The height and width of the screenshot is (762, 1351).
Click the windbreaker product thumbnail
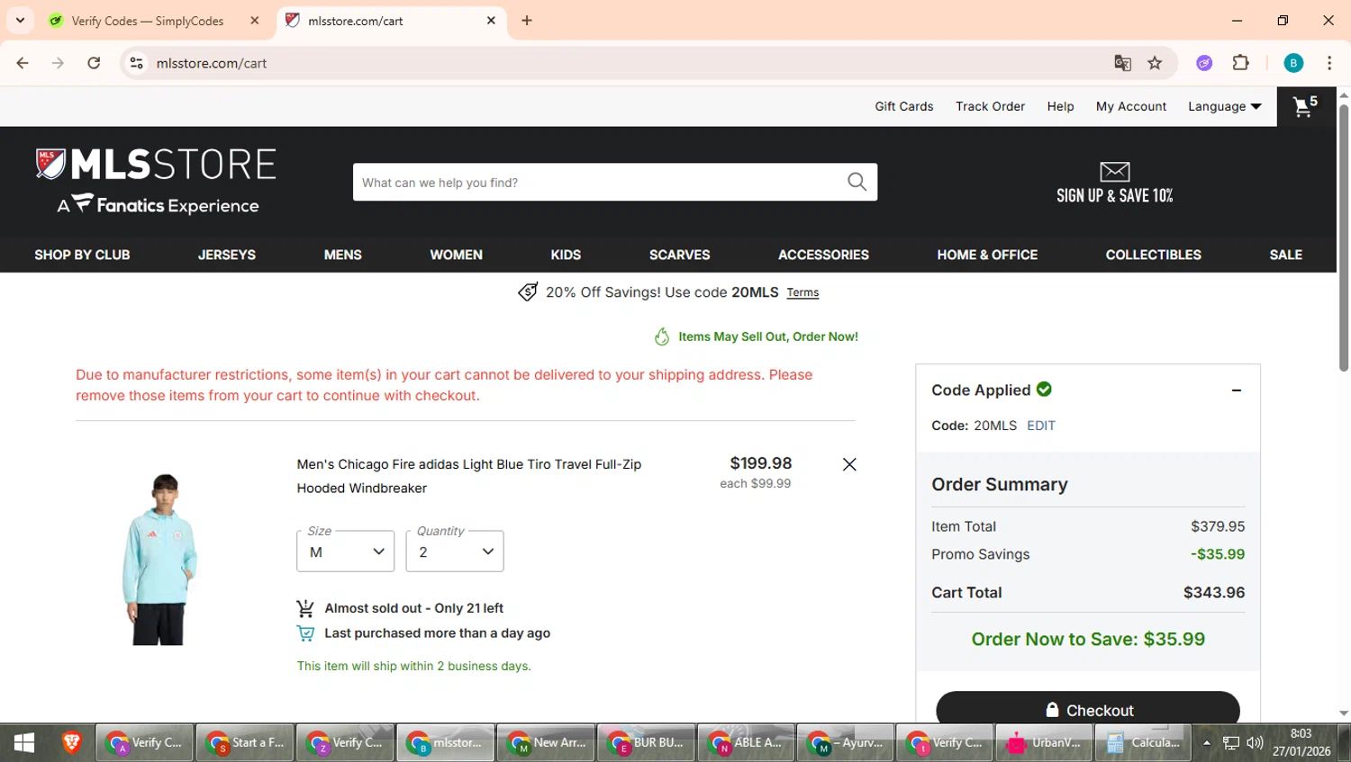pos(160,559)
